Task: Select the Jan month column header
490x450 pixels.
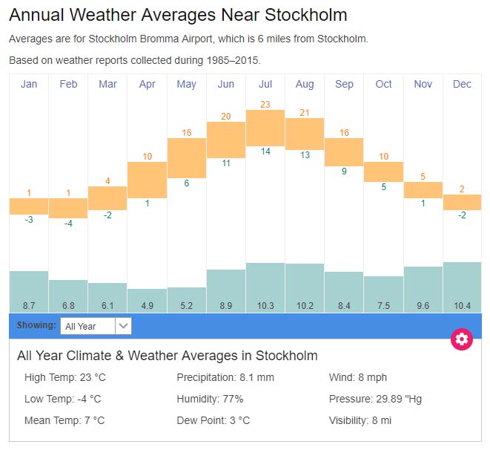Action: click(x=29, y=84)
